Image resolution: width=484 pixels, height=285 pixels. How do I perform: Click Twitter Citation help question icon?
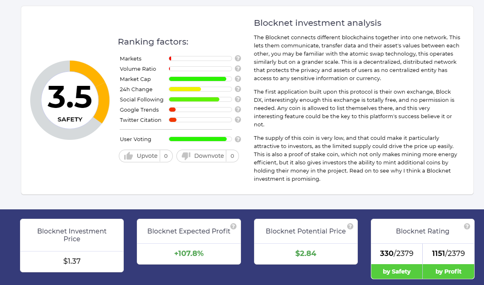pyautogui.click(x=238, y=120)
